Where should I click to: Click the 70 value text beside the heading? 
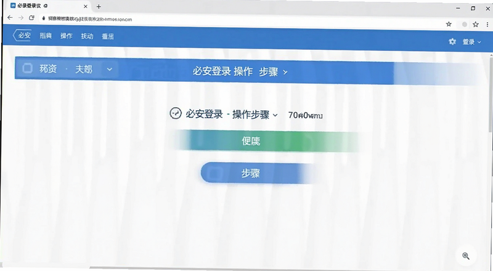click(305, 115)
